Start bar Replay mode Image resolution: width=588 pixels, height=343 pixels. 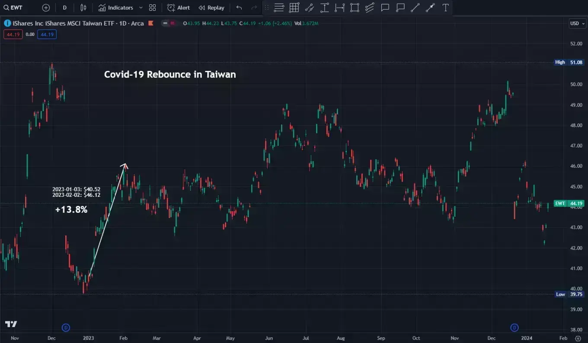pyautogui.click(x=211, y=8)
